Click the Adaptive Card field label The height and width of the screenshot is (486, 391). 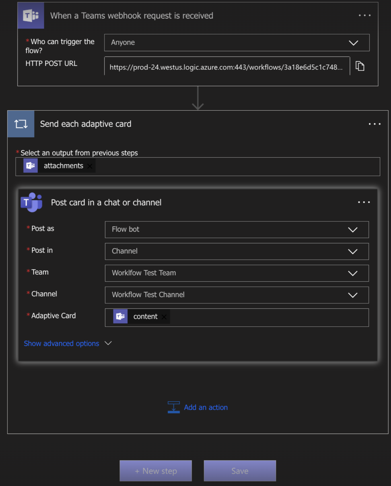click(53, 316)
